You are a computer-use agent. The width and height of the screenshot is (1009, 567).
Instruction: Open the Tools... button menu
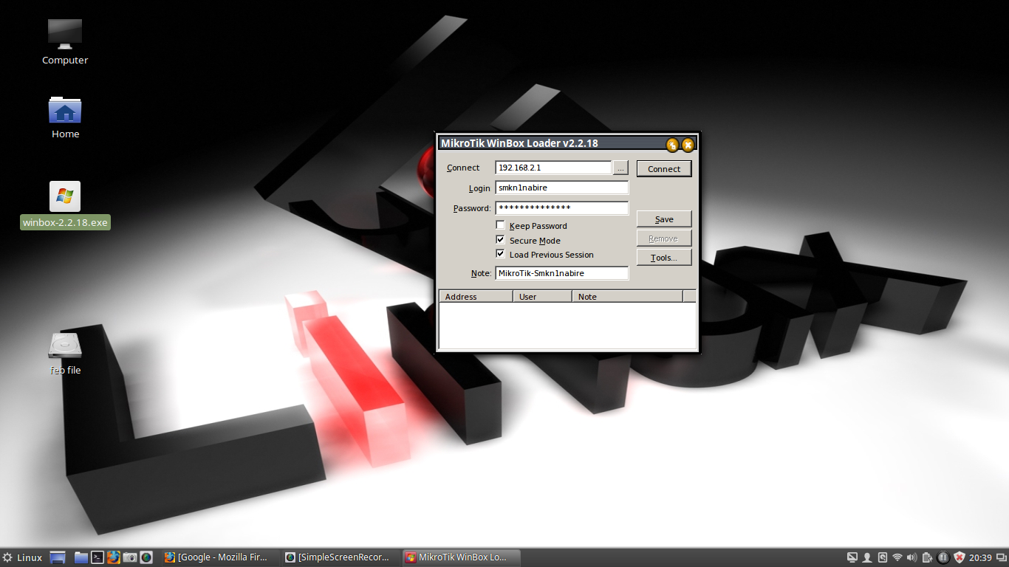coord(664,258)
